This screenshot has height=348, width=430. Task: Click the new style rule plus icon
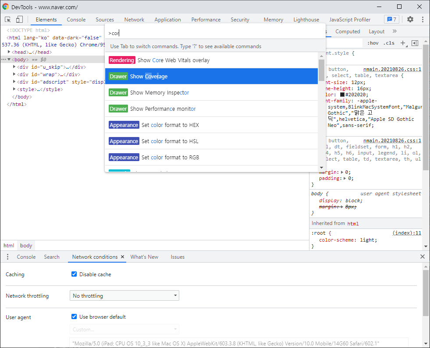point(403,43)
